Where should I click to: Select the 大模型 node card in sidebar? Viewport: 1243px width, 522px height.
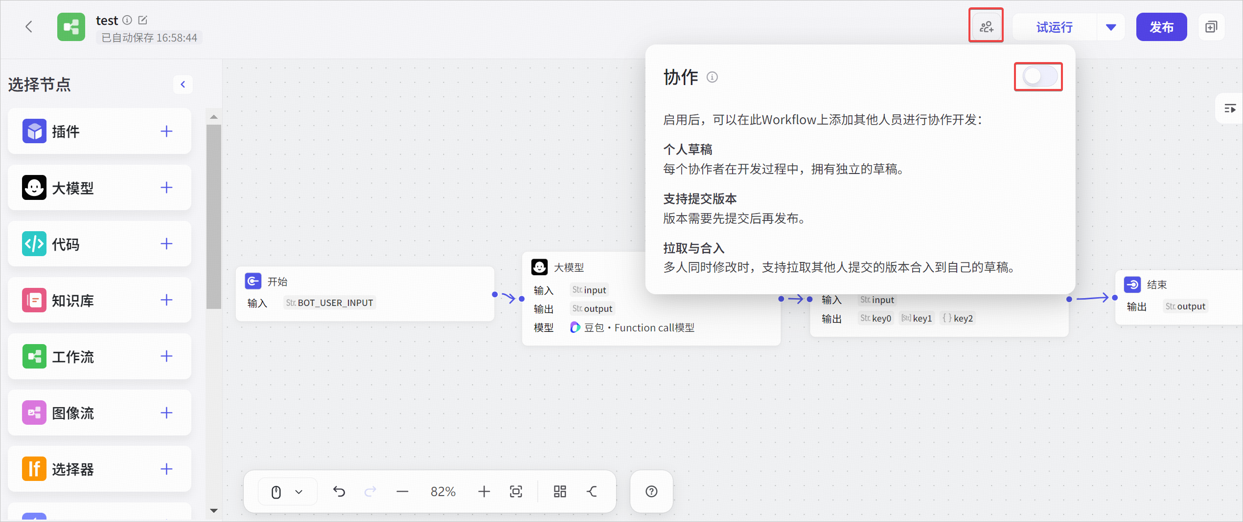[99, 187]
